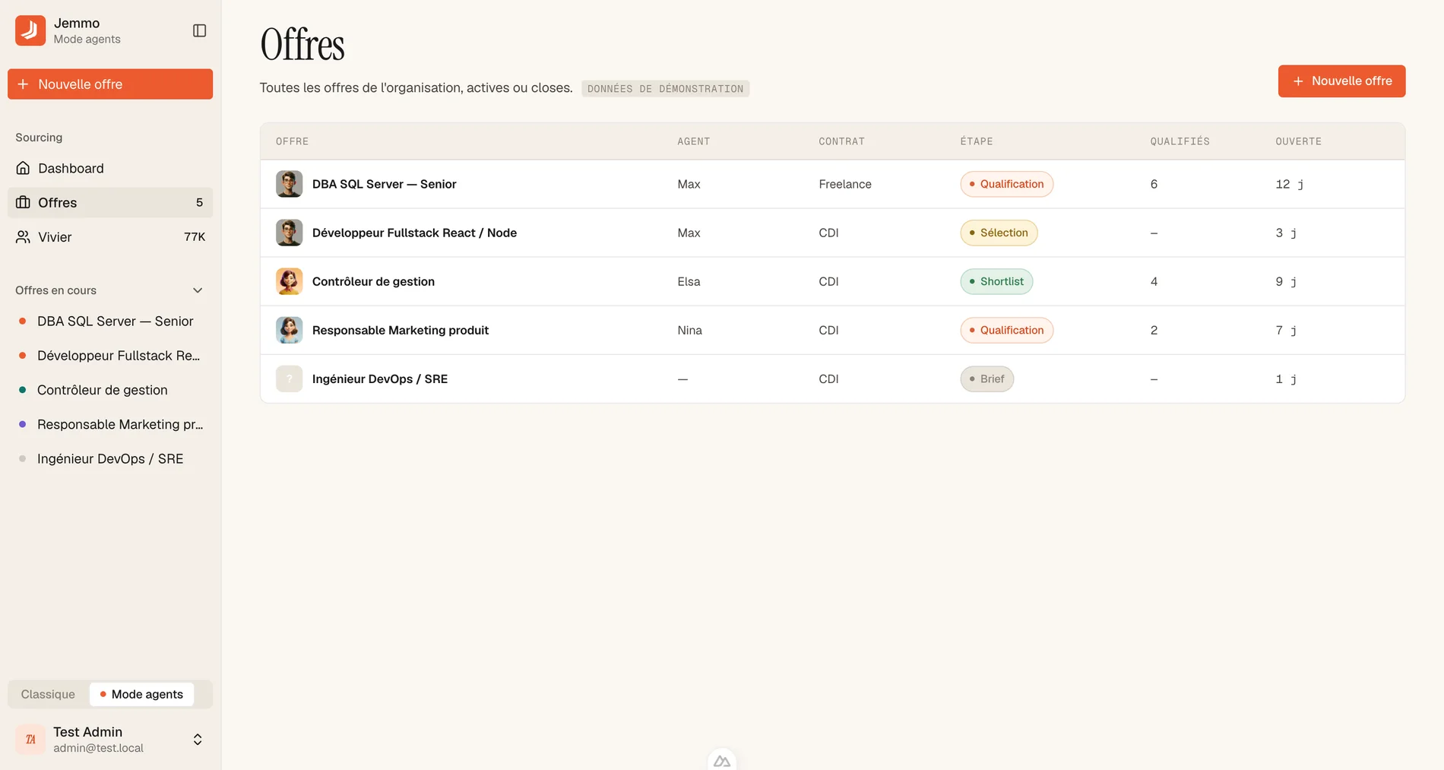Click the Brief stage badge
This screenshot has height=770, width=1444.
(x=986, y=379)
